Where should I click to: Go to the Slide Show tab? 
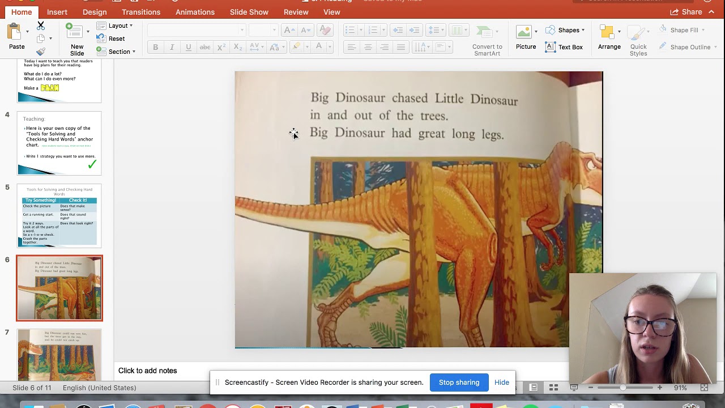(249, 12)
